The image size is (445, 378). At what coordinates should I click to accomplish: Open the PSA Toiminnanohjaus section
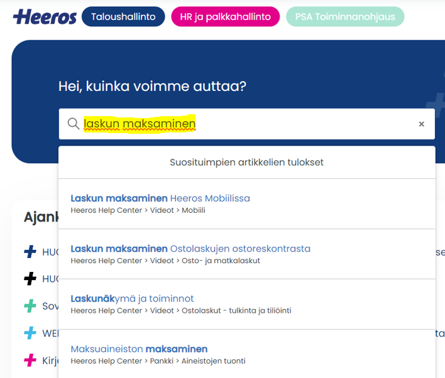[345, 17]
